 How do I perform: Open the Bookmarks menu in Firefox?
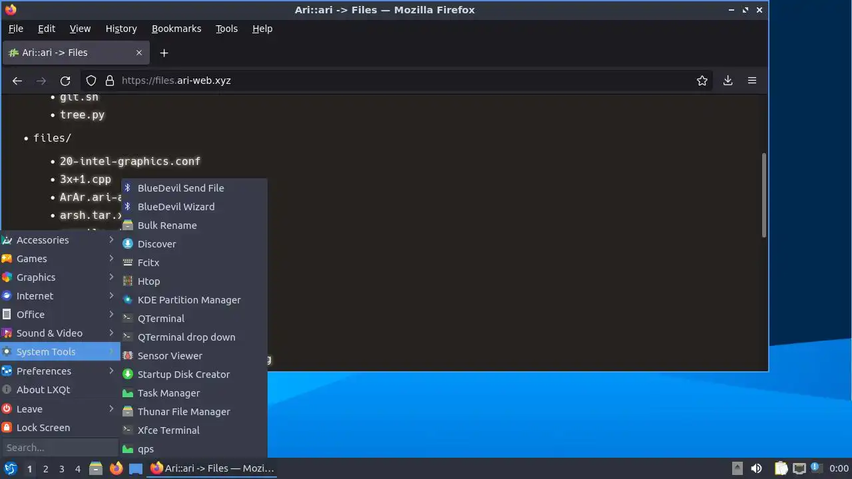point(176,29)
